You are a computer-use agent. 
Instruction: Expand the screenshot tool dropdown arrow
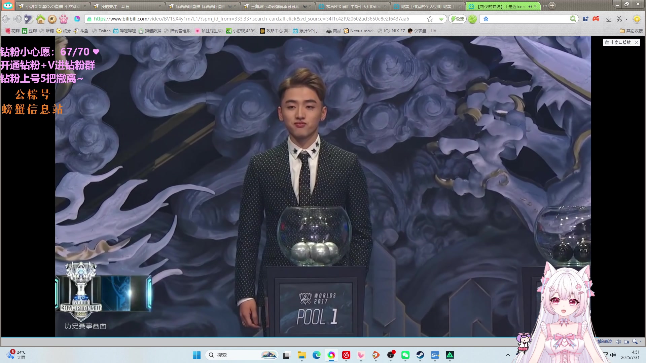tap(626, 19)
